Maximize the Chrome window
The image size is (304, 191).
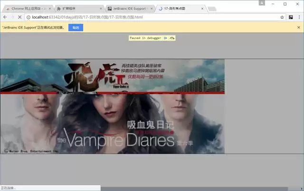point(285,4)
